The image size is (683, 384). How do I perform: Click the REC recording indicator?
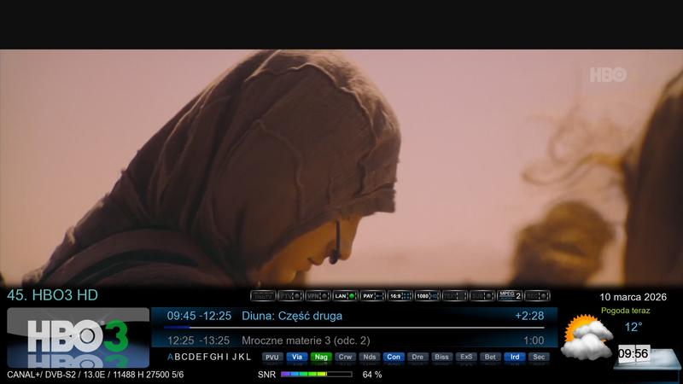(x=537, y=296)
